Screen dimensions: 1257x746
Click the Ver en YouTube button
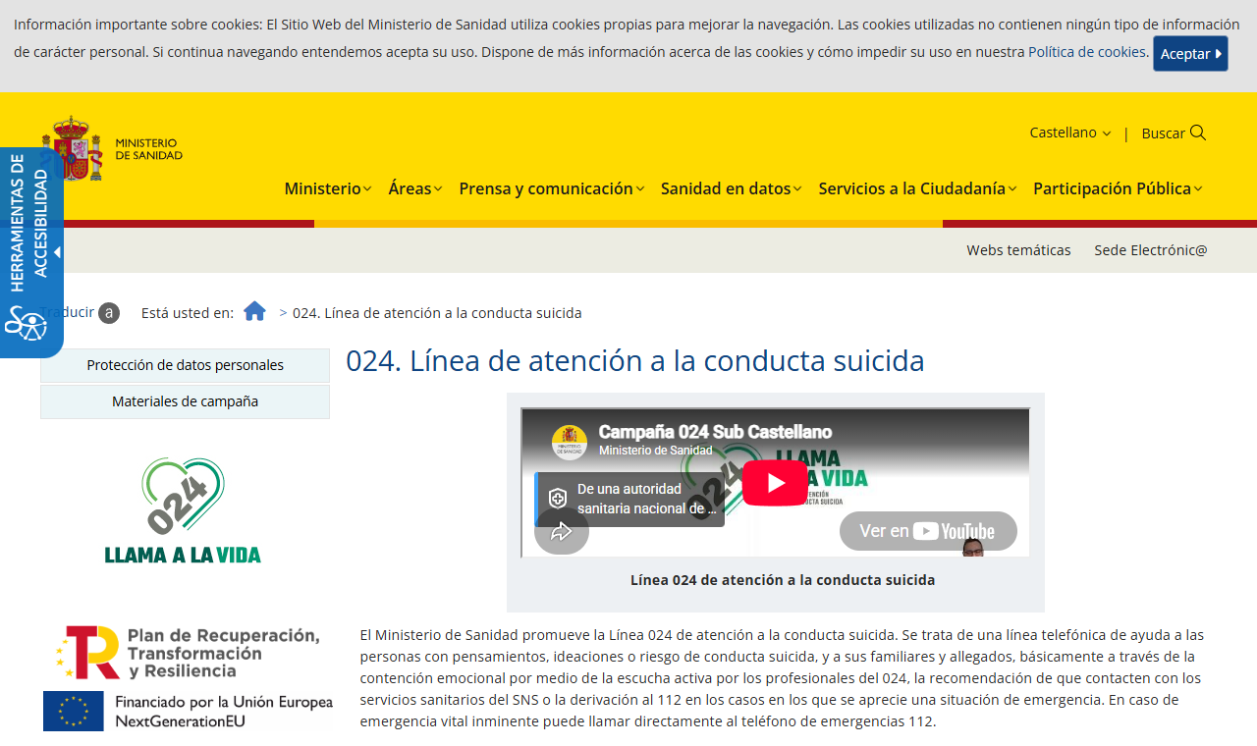pos(928,531)
